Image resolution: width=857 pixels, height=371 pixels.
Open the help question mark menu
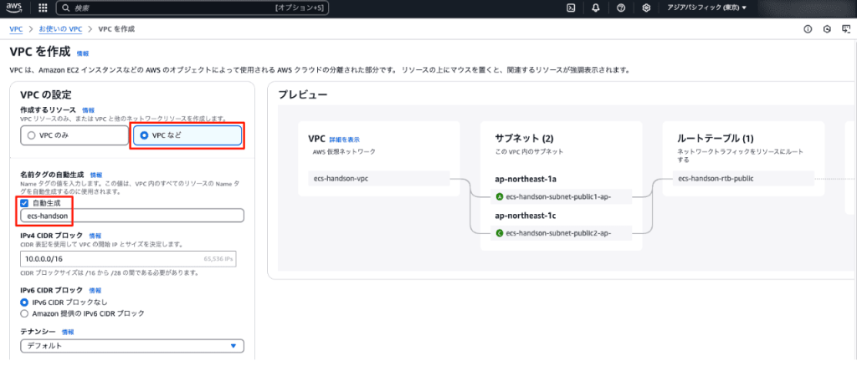[x=620, y=8]
